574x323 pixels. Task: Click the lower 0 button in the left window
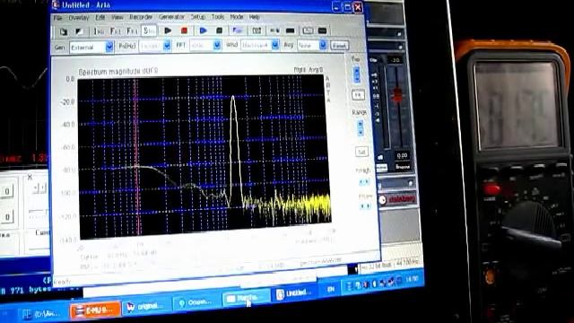click(x=7, y=217)
